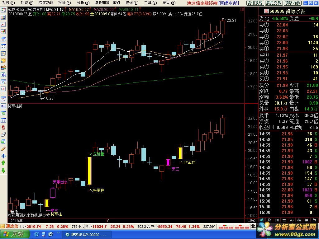This screenshot has height=239, width=319.
Task: Switch to the red line time-sharing chart icon
Action: pos(3,24)
